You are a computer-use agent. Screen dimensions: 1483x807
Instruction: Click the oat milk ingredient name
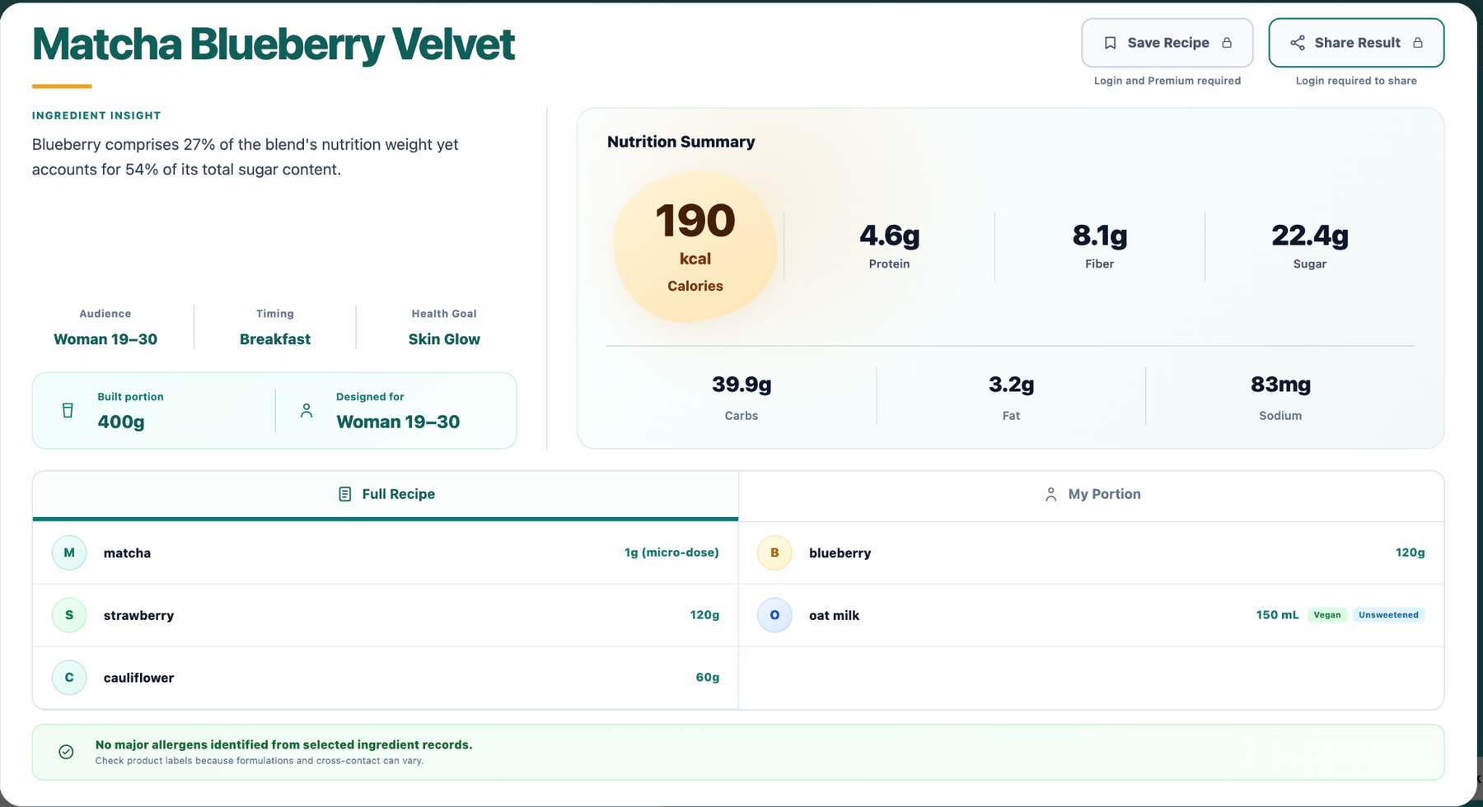[834, 615]
